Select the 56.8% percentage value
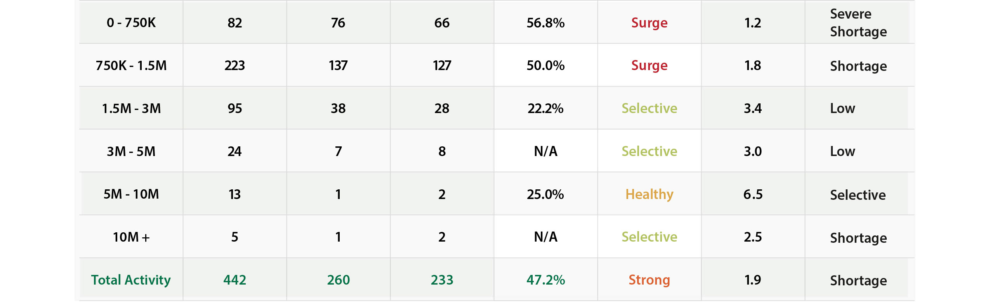This screenshot has width=990, height=302. pos(545,23)
